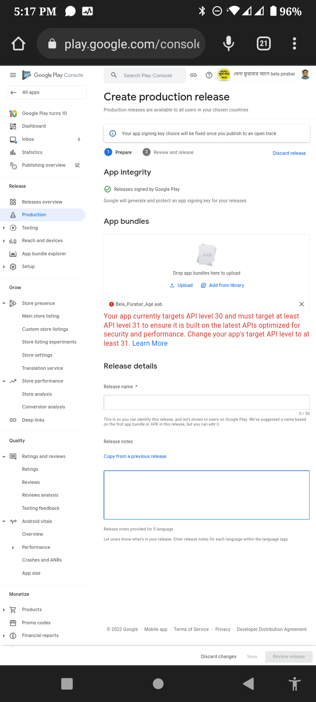
Task: Go to Releases overview
Action: click(42, 202)
